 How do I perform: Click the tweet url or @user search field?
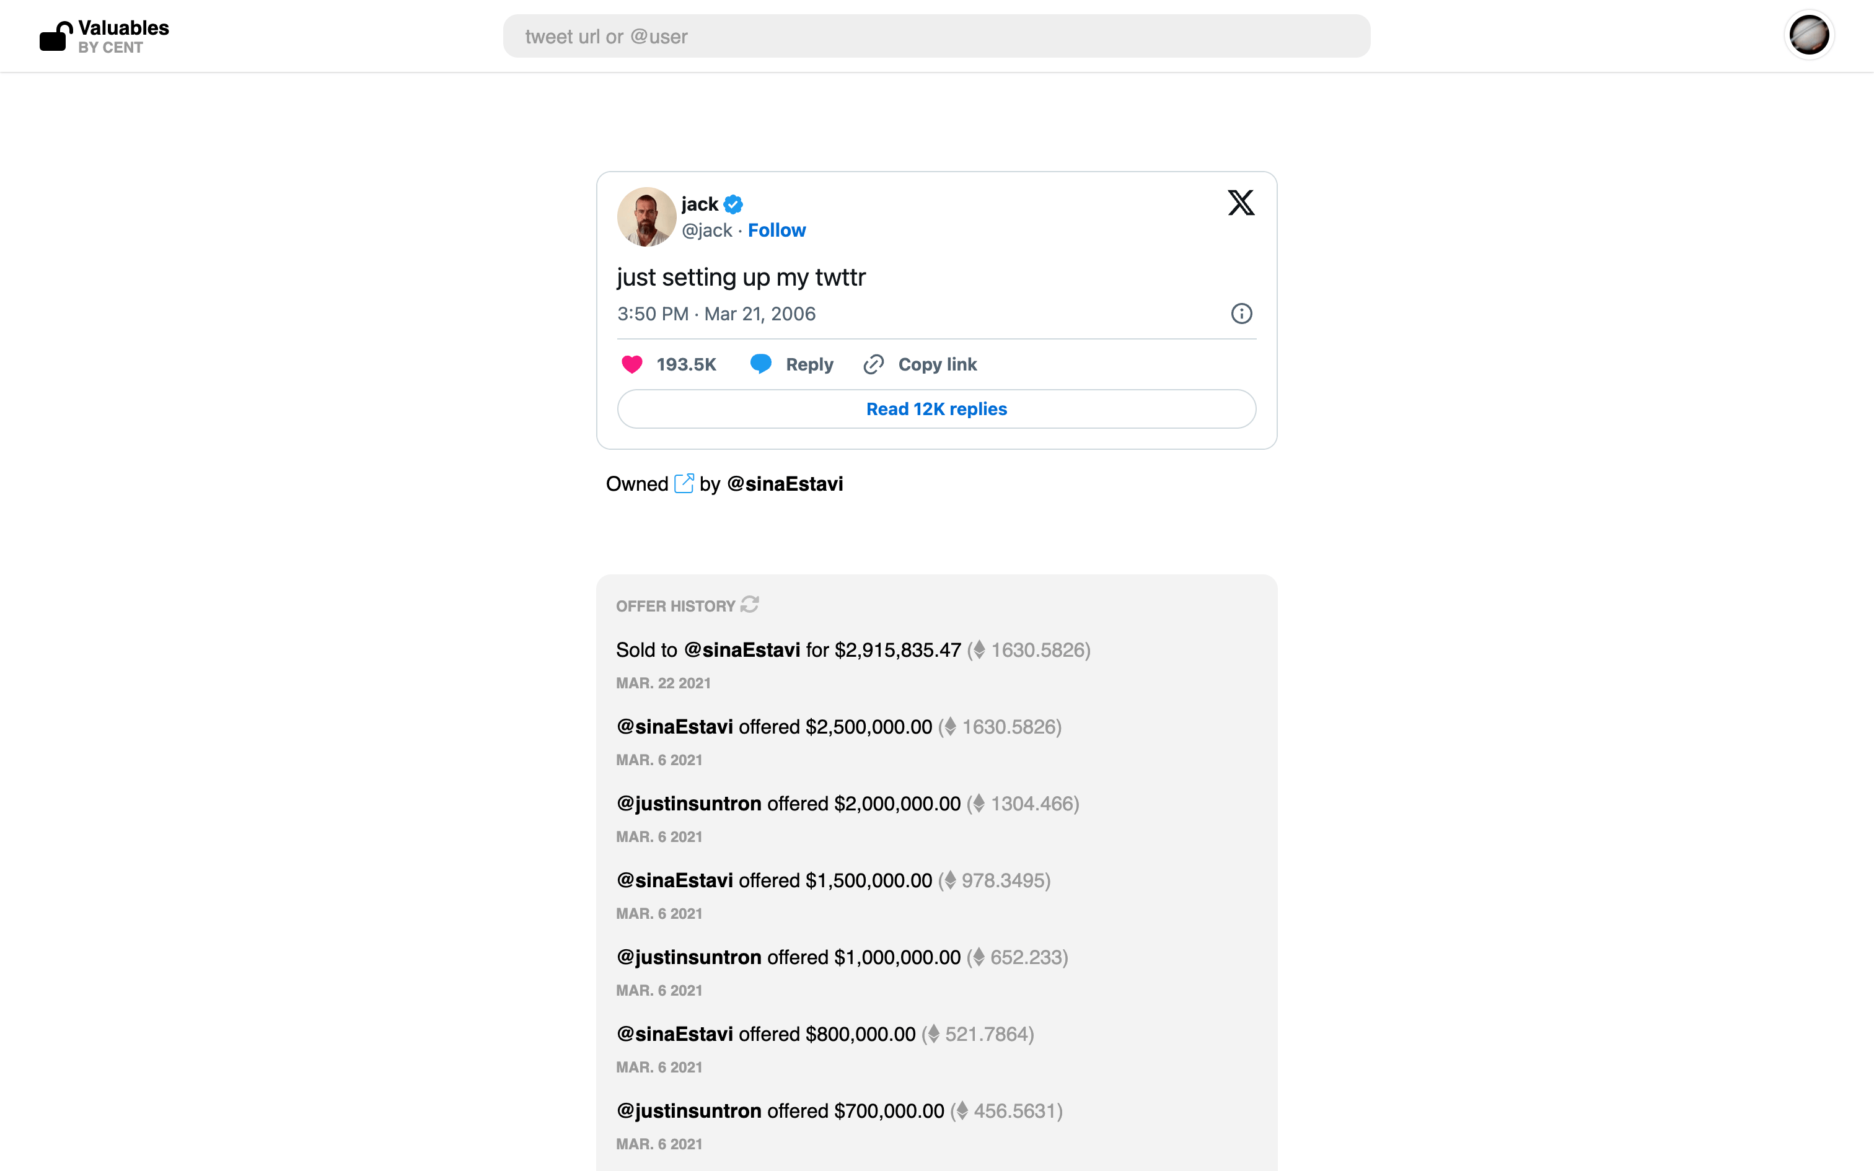(936, 37)
